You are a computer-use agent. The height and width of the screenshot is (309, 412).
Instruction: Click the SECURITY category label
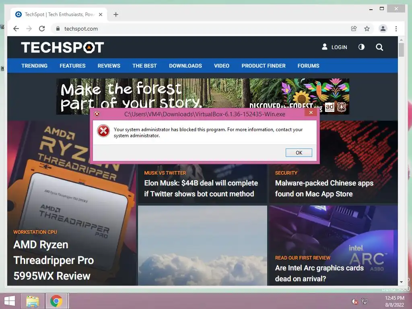pyautogui.click(x=286, y=173)
